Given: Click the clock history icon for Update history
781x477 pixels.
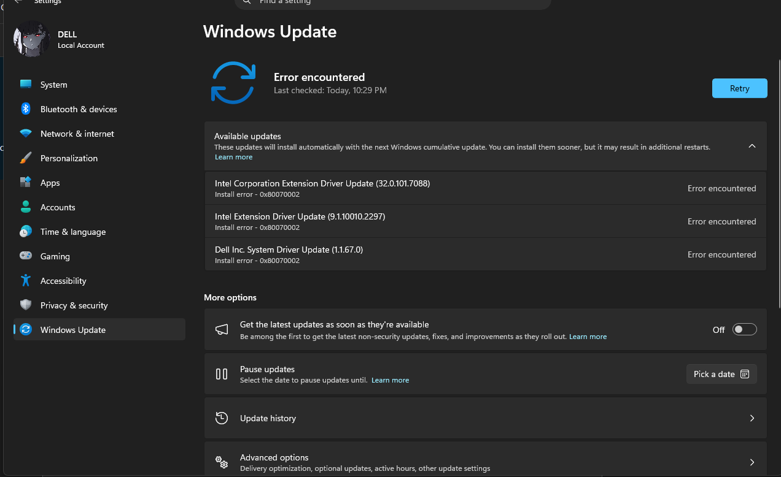Looking at the screenshot, I should coord(222,418).
